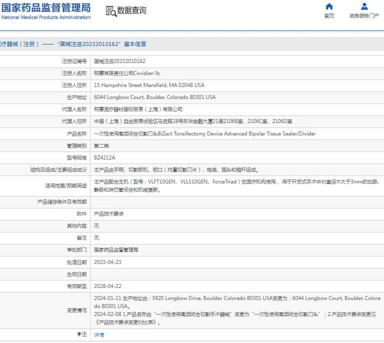Open the 详情 details link

pyautogui.click(x=99, y=334)
